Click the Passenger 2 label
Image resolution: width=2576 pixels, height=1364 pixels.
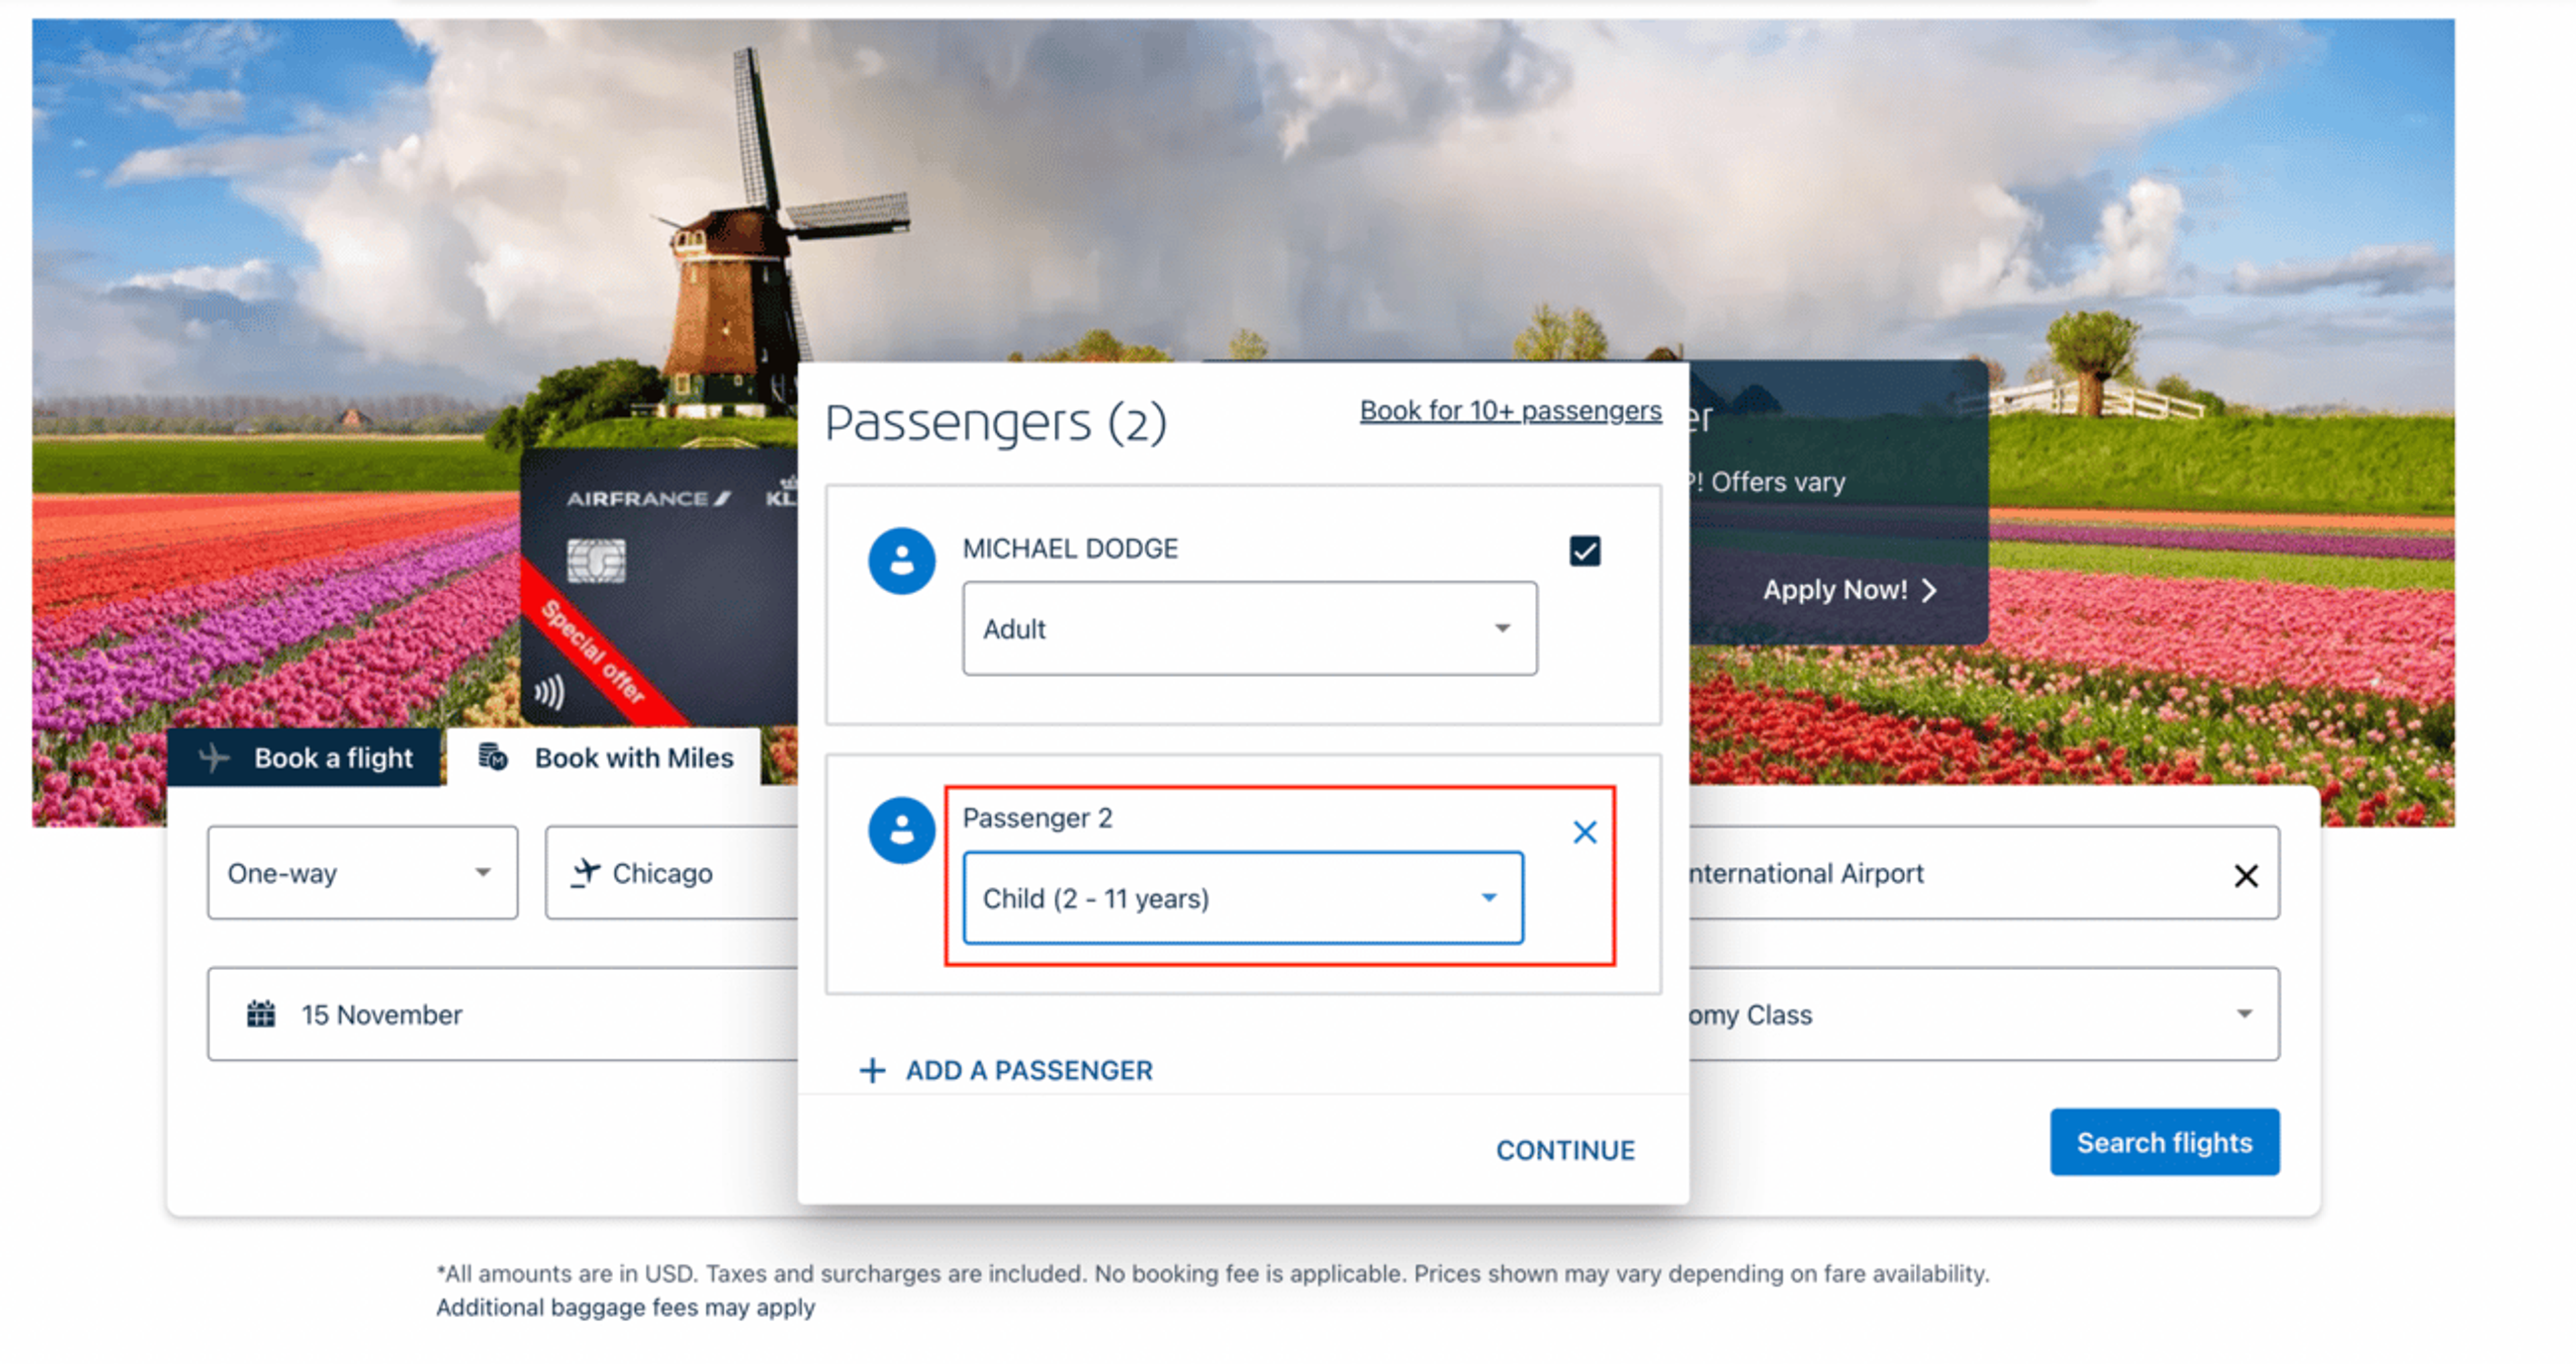[1037, 818]
